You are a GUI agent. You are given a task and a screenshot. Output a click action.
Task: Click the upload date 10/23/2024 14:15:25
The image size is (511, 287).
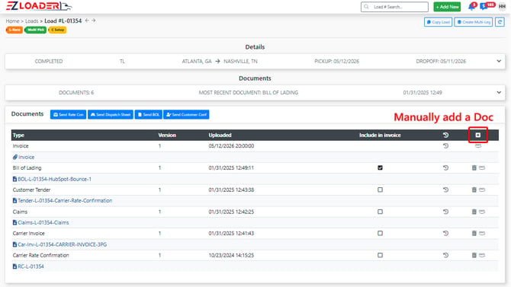(x=231, y=256)
